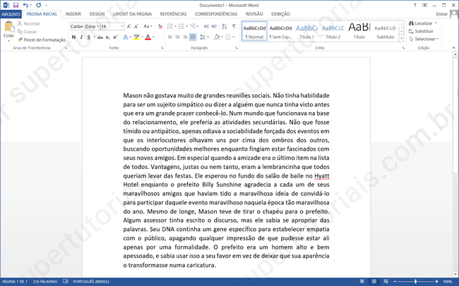Click the Colar paste icon
The height and width of the screenshot is (286, 459).
[x=8, y=30]
